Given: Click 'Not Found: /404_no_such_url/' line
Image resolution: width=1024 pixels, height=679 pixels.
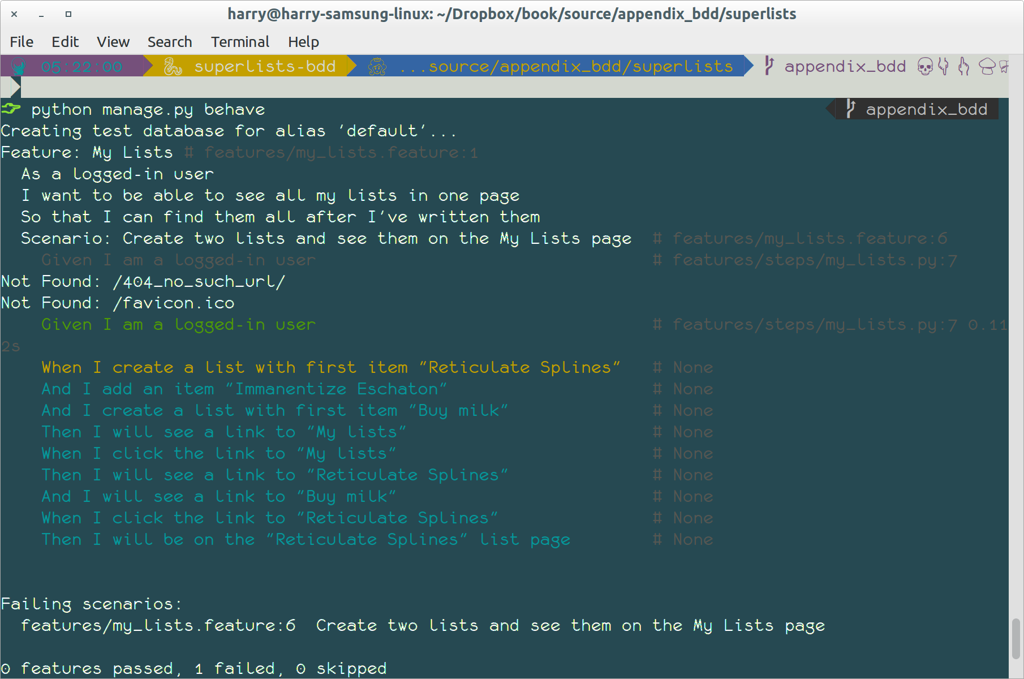Looking at the screenshot, I should [x=143, y=282].
